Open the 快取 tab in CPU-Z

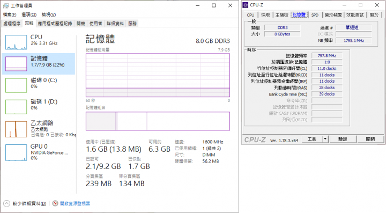coord(265,15)
